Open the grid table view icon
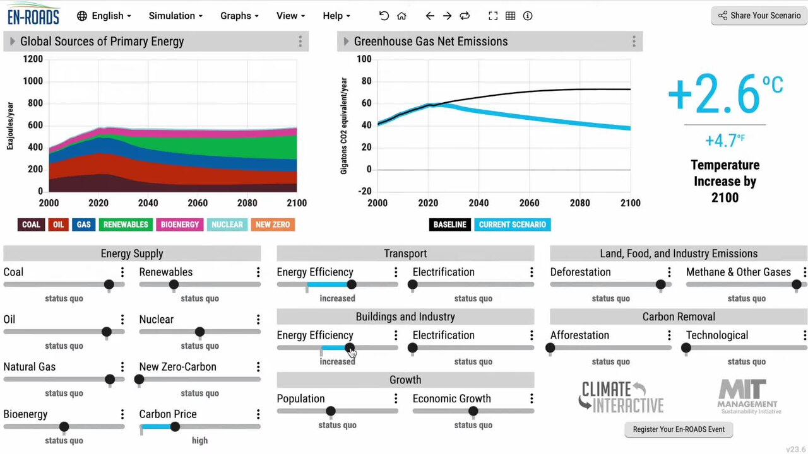Image resolution: width=808 pixels, height=454 pixels. point(510,16)
